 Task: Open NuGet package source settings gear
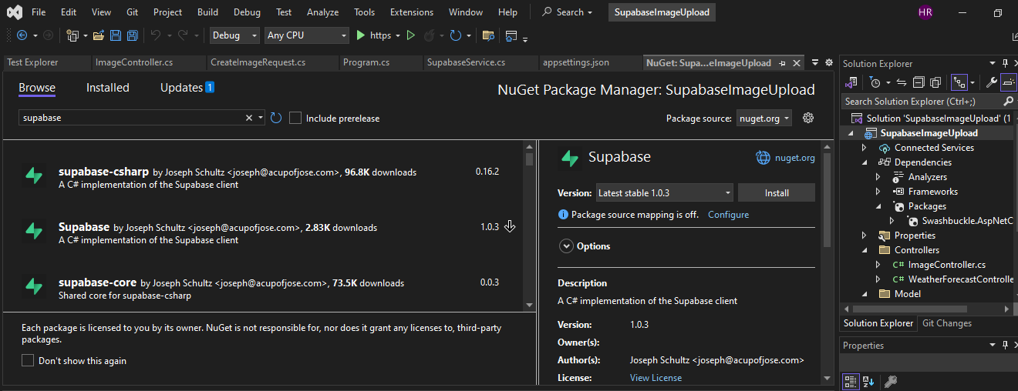[x=808, y=118]
